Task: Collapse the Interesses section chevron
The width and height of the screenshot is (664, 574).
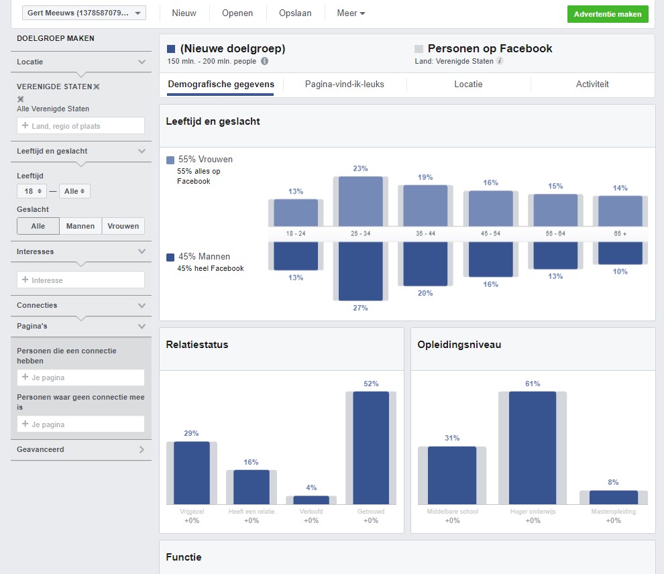Action: (x=142, y=251)
